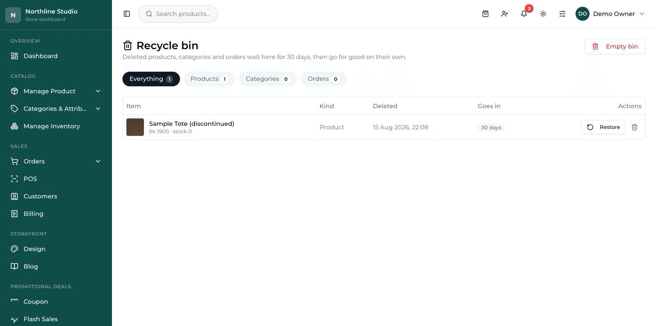The image size is (656, 326).
Task: Open the sliders settings icon
Action: [562, 14]
